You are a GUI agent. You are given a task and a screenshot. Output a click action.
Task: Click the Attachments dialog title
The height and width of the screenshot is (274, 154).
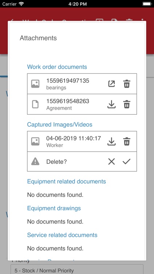[x=38, y=38]
